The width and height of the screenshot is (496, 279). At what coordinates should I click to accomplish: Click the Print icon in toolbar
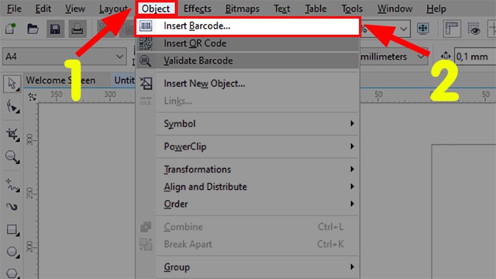(x=77, y=29)
